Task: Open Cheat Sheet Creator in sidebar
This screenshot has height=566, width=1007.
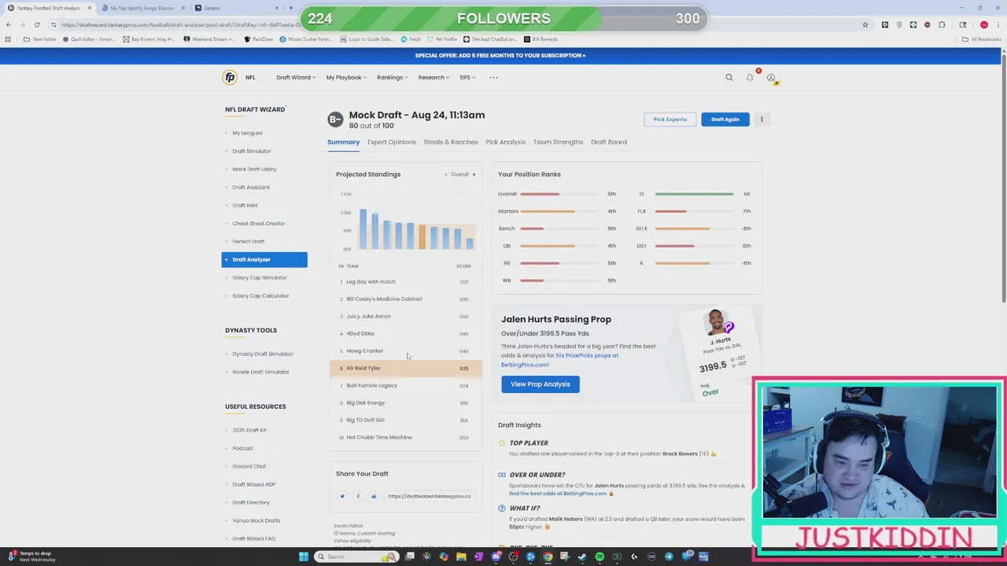Action: click(x=259, y=223)
